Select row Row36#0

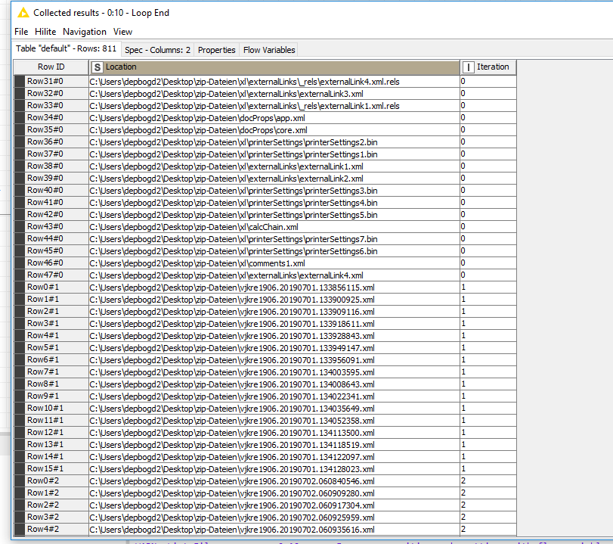tap(51, 142)
